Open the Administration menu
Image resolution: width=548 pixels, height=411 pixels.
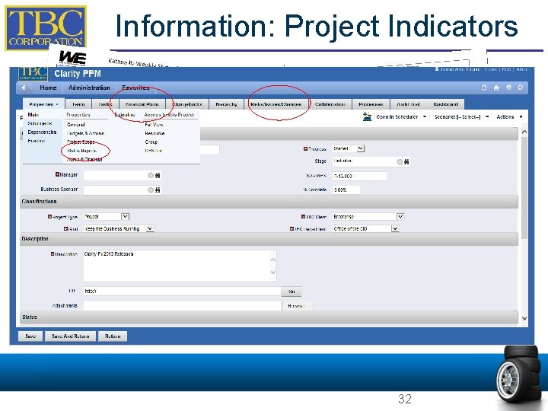[x=89, y=88]
